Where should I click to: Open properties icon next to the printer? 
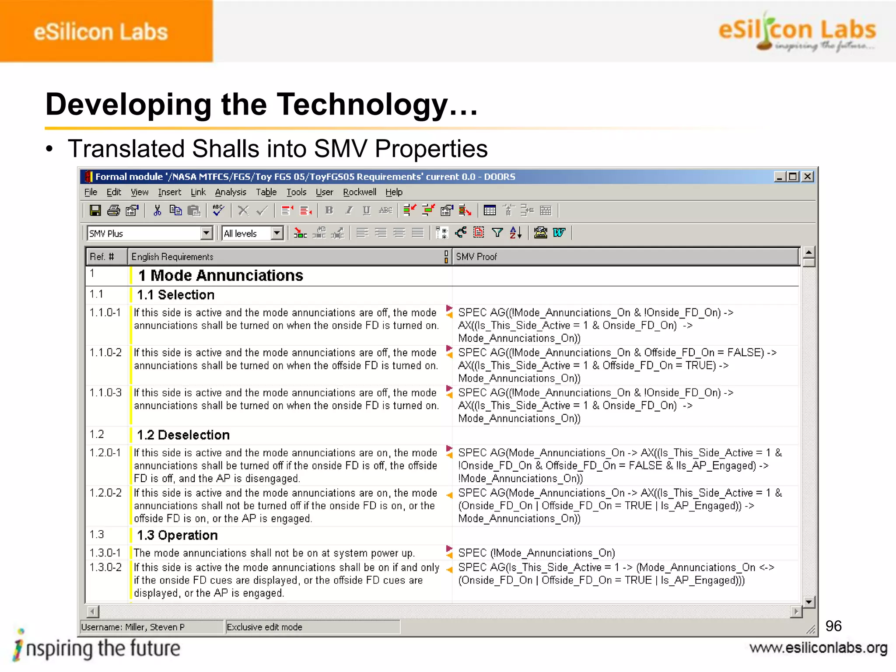click(132, 211)
